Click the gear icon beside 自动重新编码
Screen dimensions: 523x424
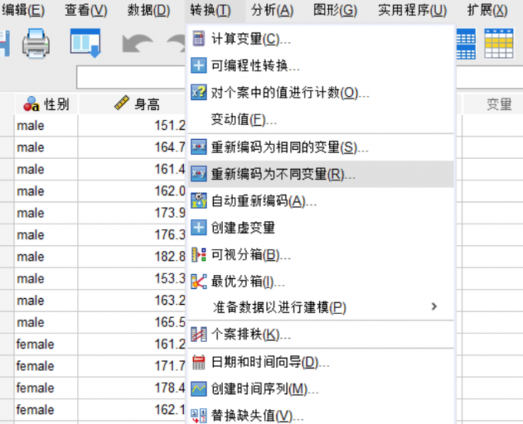point(198,200)
